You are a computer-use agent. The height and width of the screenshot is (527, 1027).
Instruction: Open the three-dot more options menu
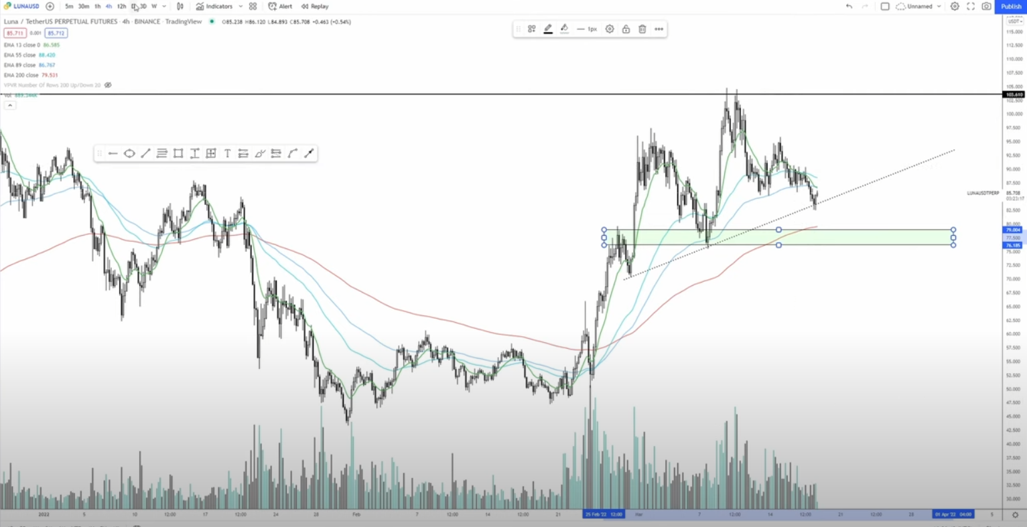[659, 29]
